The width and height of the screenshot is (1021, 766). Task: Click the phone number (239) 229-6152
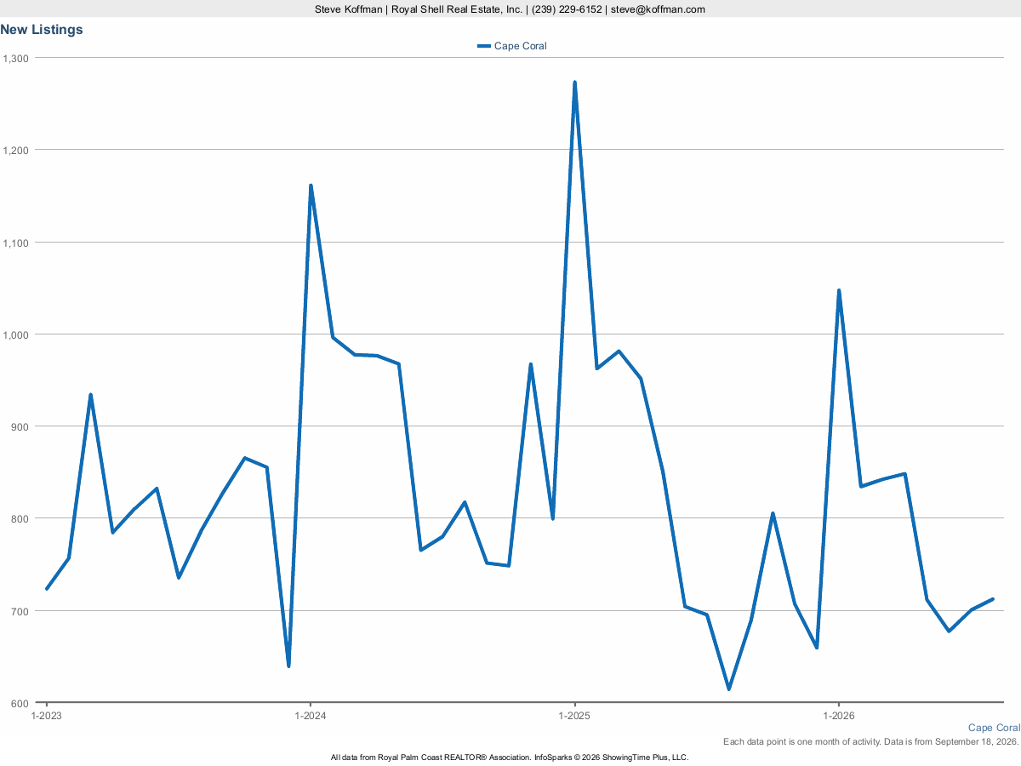[x=567, y=9]
